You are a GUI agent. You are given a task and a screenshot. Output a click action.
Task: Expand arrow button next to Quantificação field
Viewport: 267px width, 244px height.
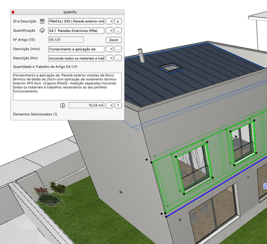[109, 30]
